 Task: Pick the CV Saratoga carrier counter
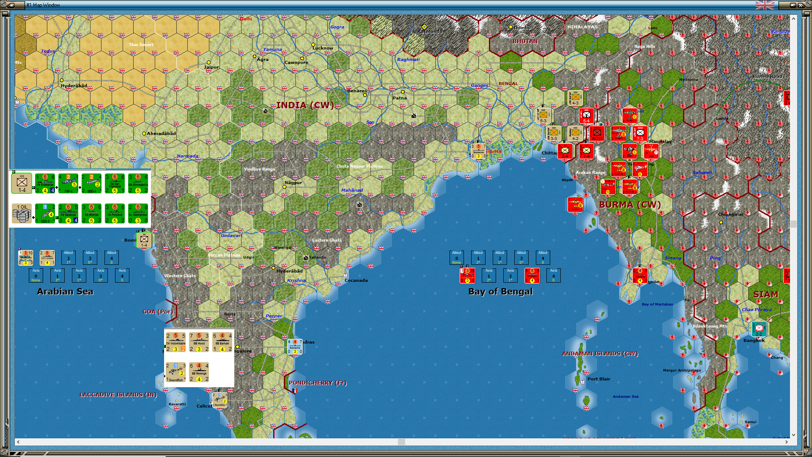(x=68, y=213)
